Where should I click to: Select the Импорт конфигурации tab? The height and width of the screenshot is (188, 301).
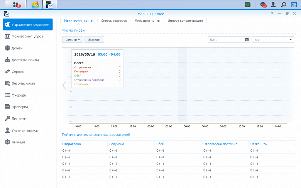pos(184,20)
